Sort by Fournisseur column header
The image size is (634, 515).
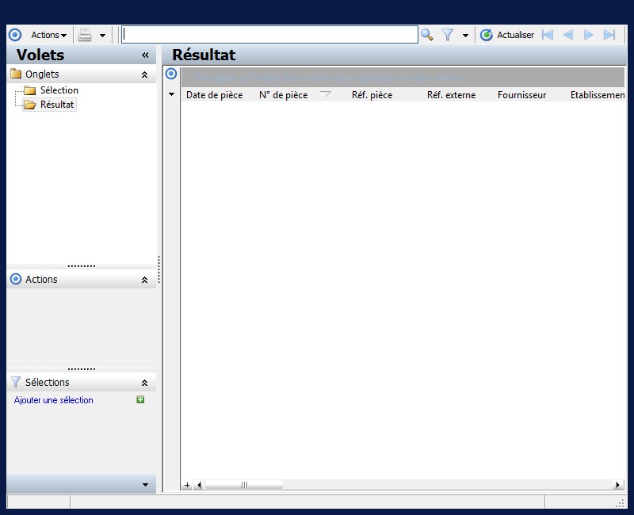click(521, 95)
